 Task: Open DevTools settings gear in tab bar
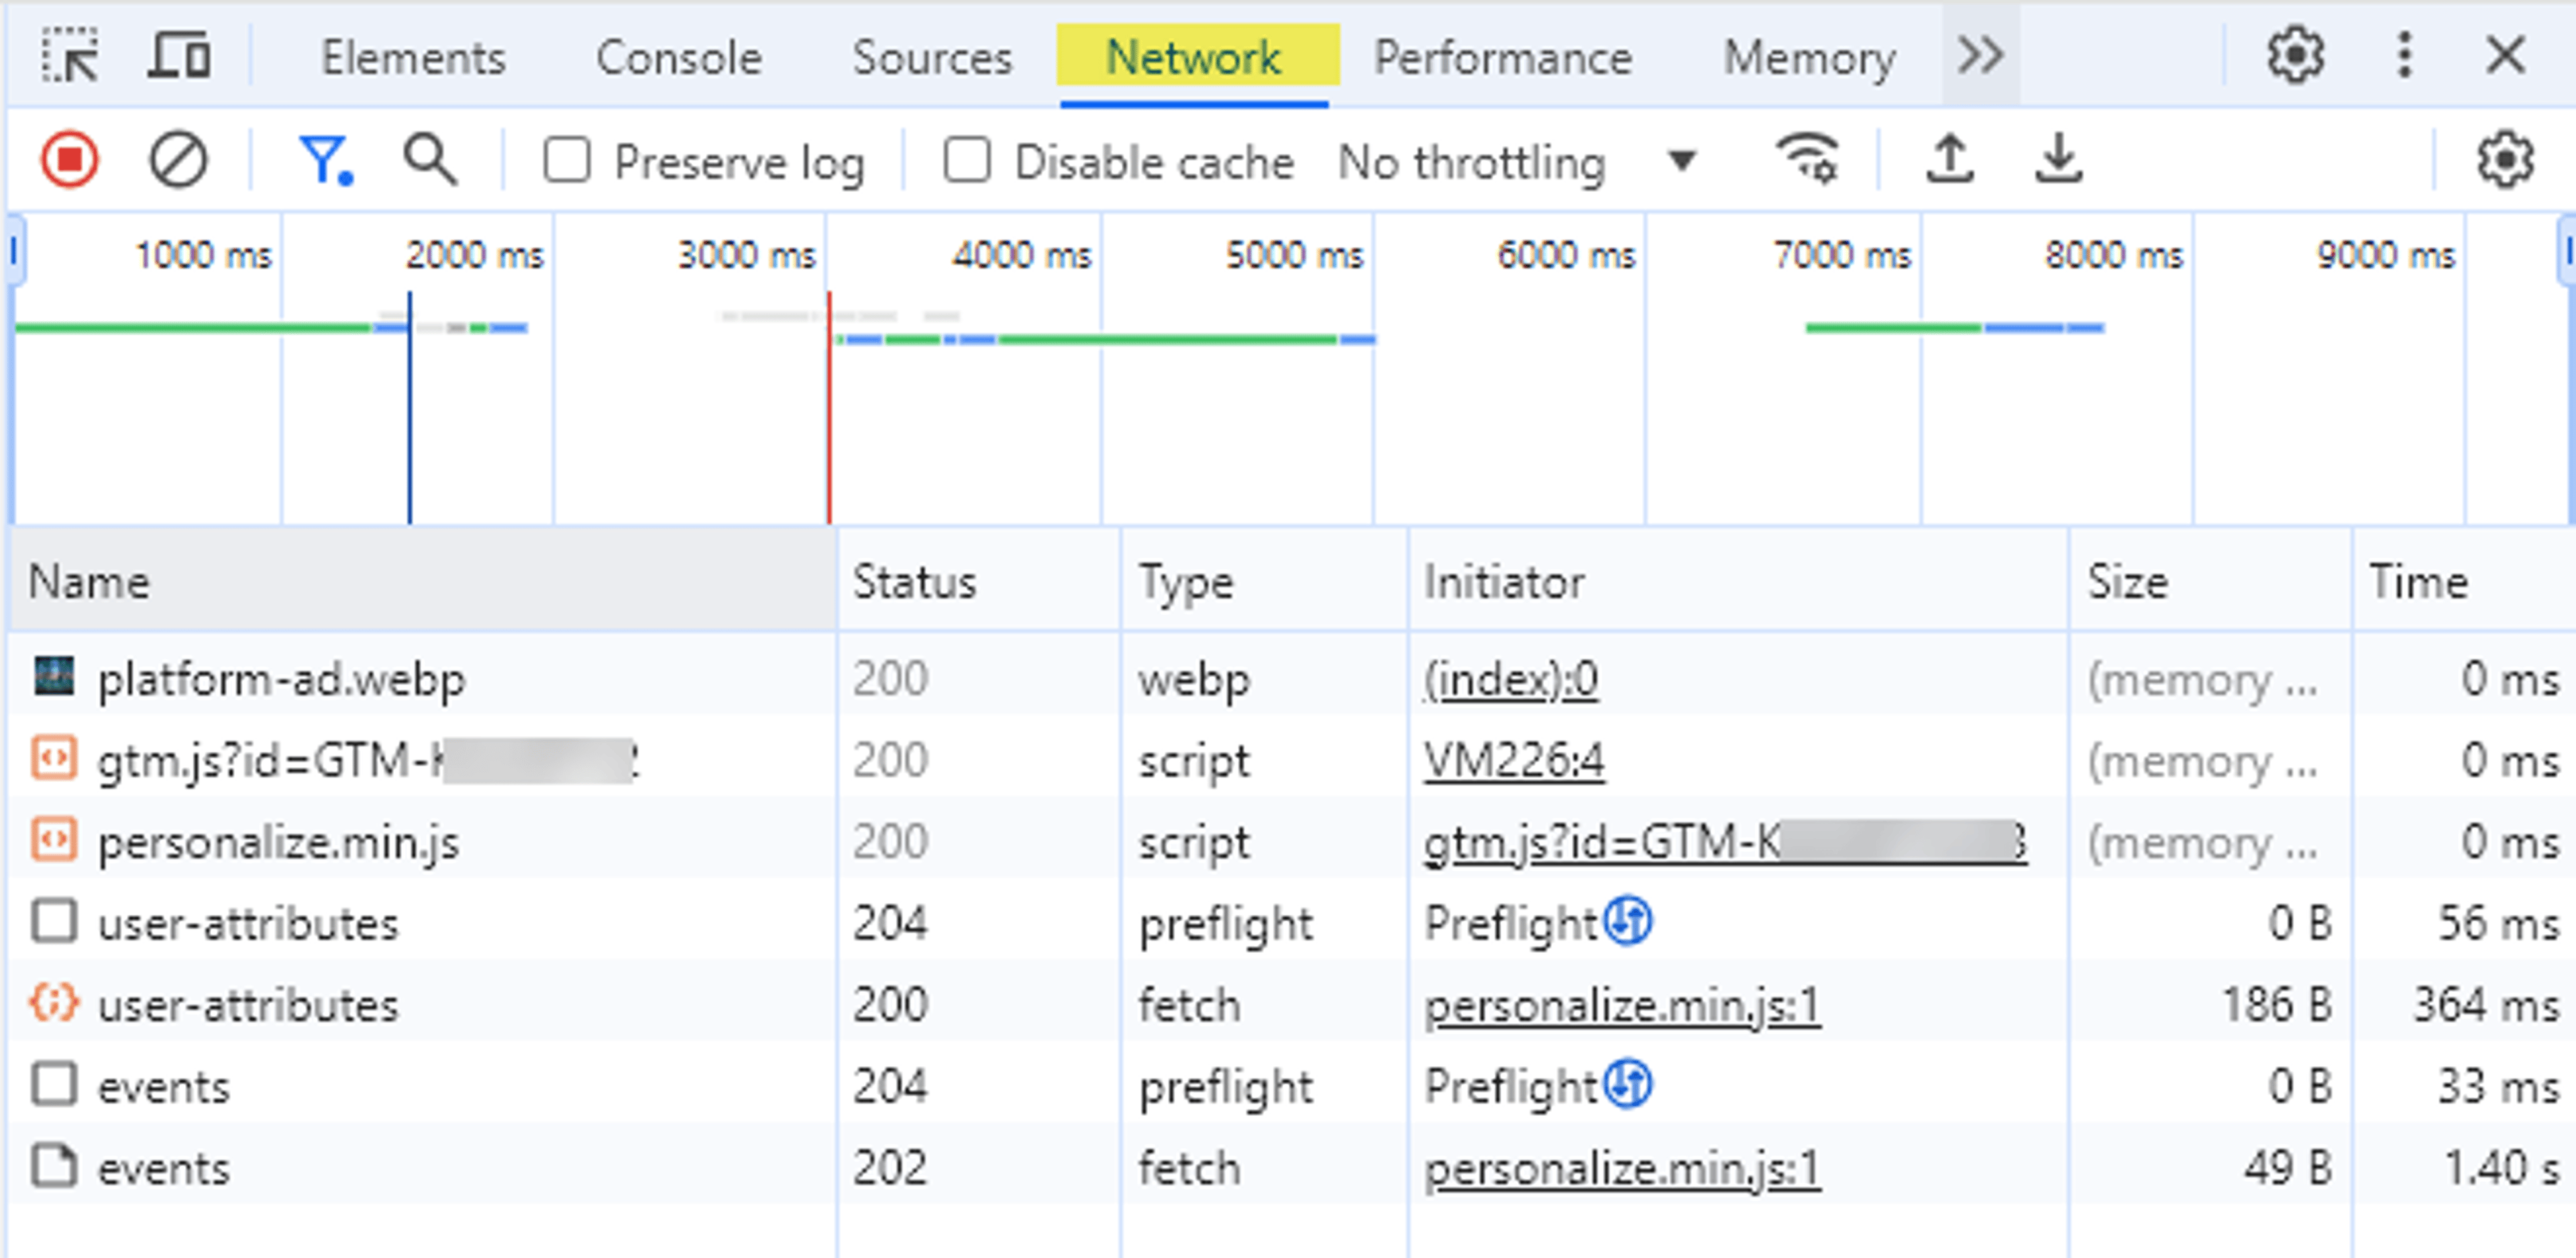[2295, 55]
